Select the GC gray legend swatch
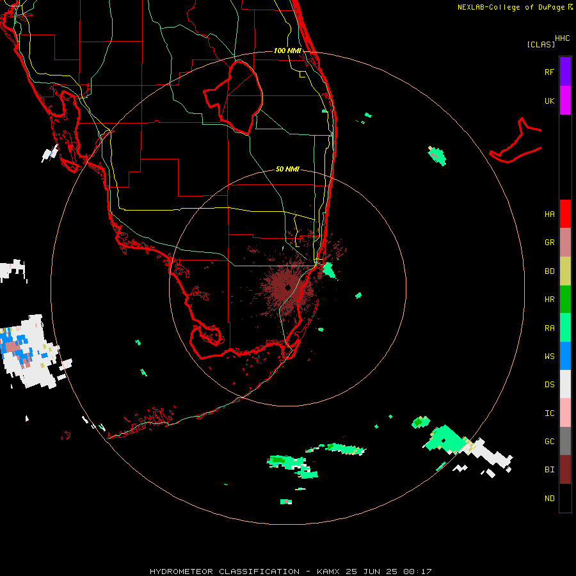 565,441
